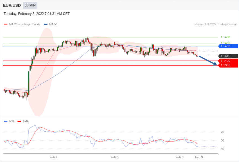Click the Feb 4 date axis label
This screenshot has height=162, width=239.
(53, 157)
